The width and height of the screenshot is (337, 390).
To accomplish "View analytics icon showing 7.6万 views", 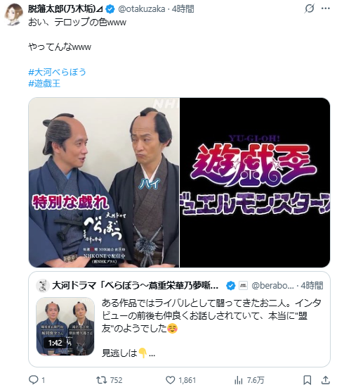I will (238, 380).
